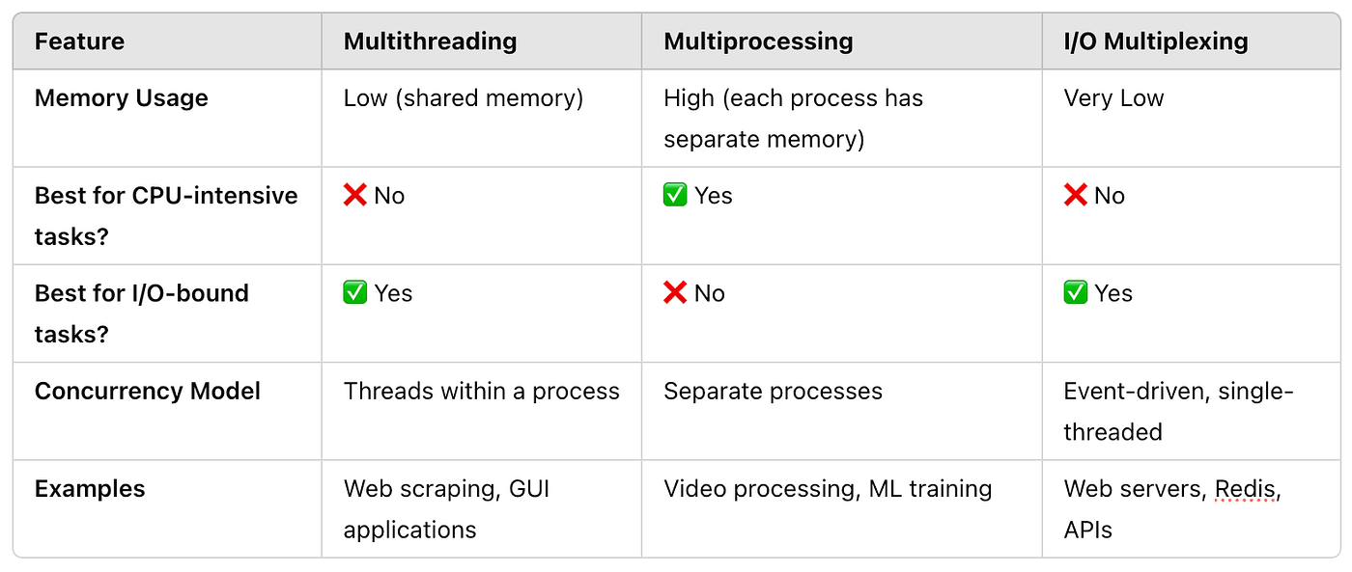The height and width of the screenshot is (572, 1352).
Task: Click the Memory Usage row label
Action: (x=122, y=97)
